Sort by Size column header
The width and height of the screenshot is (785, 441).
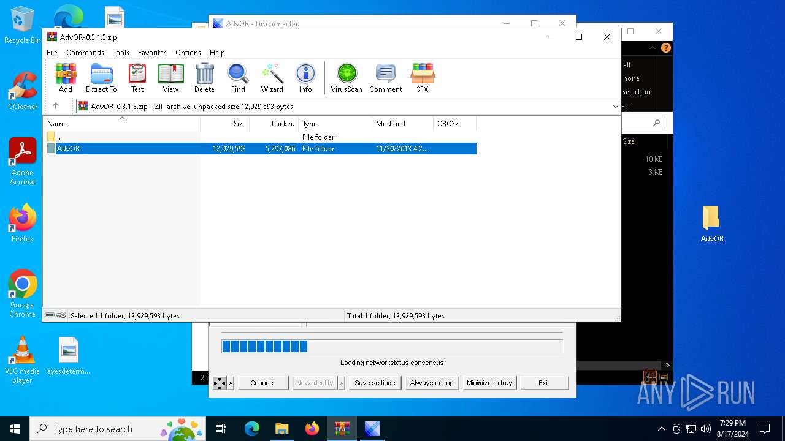tap(225, 124)
